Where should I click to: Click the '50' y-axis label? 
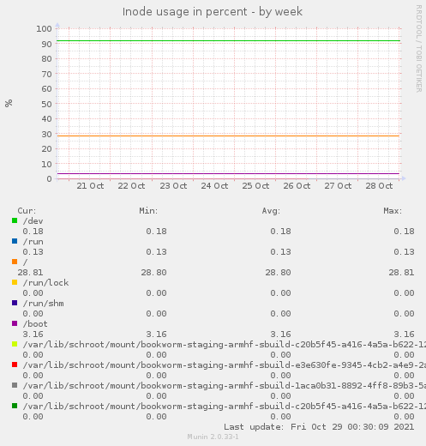[46, 104]
